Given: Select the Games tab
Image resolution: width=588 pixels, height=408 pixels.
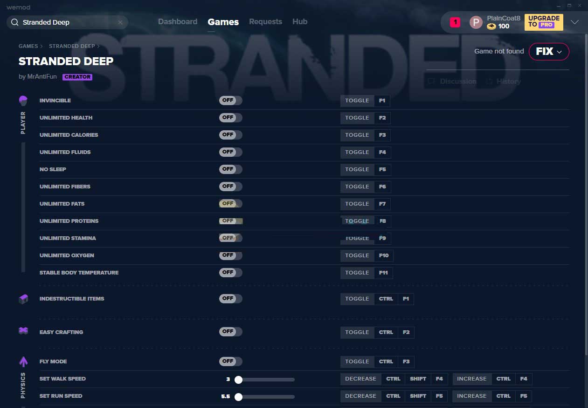Looking at the screenshot, I should point(223,22).
